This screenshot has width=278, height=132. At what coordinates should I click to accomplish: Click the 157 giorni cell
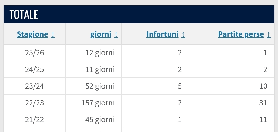[x=98, y=103]
